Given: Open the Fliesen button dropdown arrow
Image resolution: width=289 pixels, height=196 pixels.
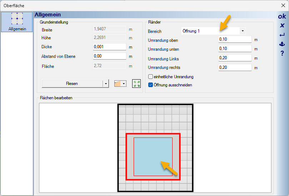Looking at the screenshot, I should click(x=106, y=84).
